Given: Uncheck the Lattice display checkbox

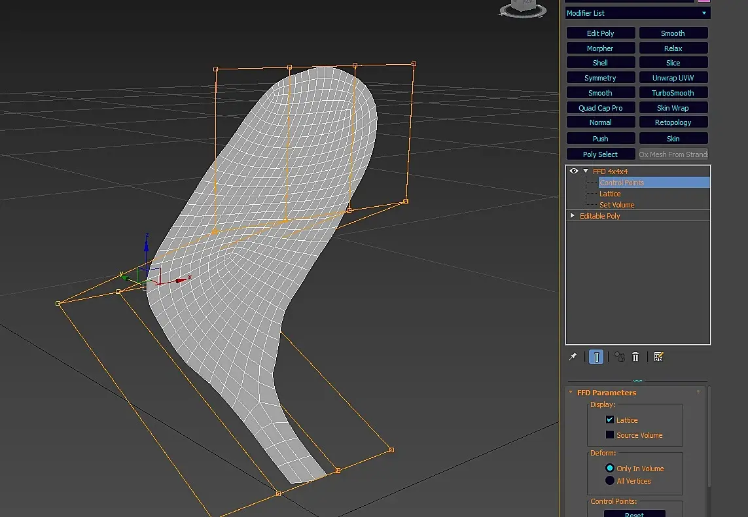Looking at the screenshot, I should click(x=610, y=420).
